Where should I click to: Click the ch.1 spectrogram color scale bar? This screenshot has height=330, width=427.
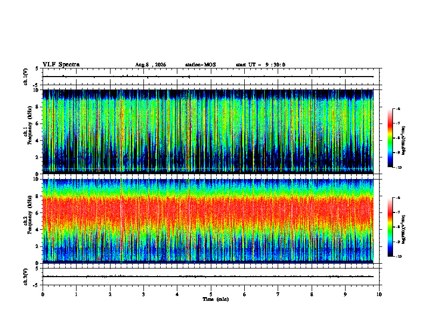coord(390,138)
